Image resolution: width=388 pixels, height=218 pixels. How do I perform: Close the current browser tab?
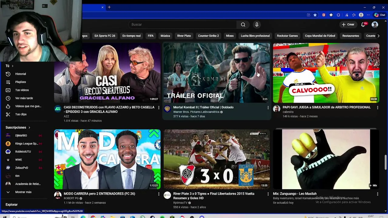point(102,7)
